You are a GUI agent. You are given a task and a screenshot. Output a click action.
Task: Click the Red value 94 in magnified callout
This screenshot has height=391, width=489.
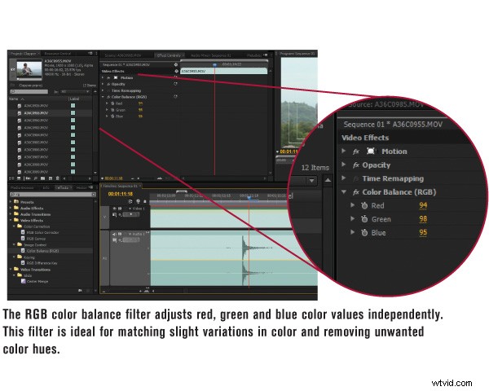(x=423, y=205)
